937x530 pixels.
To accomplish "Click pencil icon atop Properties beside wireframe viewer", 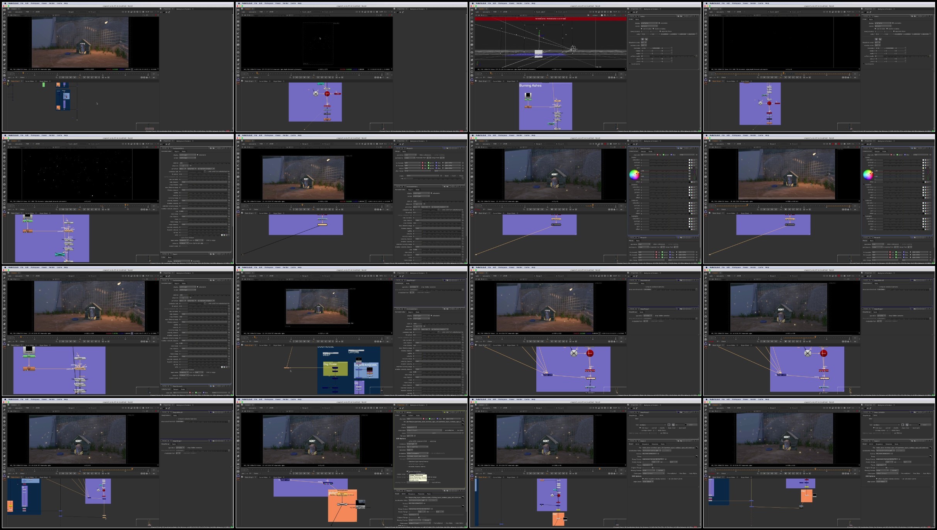I will 637,12.
